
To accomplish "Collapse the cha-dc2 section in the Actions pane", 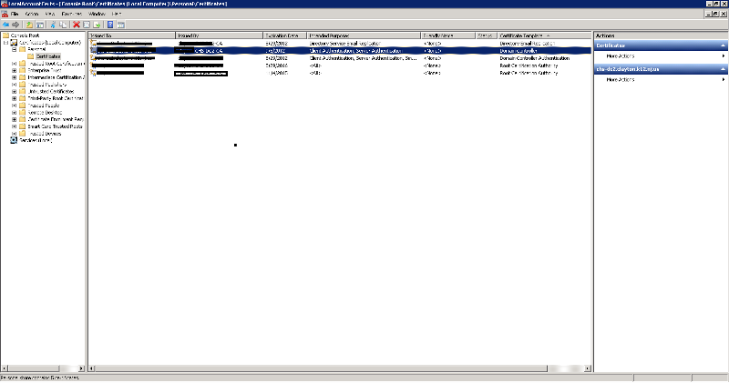I will (723, 69).
